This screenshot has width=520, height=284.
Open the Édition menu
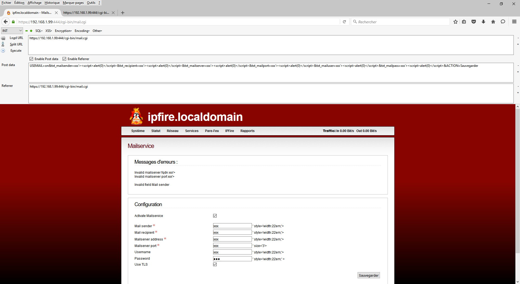(x=19, y=3)
